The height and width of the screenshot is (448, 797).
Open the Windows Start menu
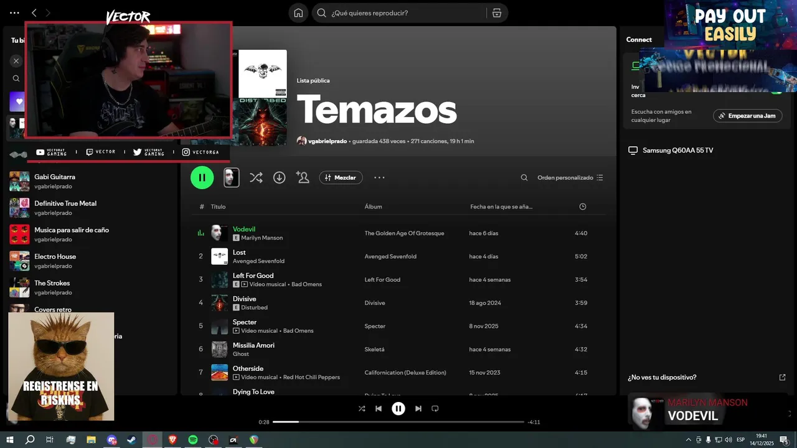coord(9,439)
